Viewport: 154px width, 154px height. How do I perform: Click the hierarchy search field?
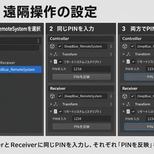[20, 48]
